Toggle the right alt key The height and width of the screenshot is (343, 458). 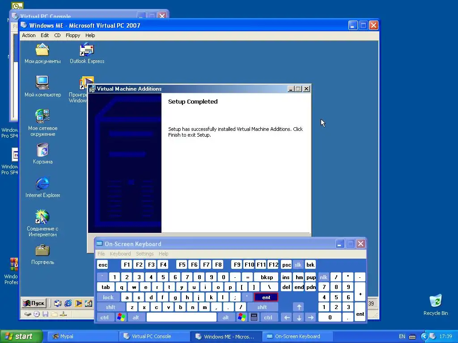coord(226,318)
